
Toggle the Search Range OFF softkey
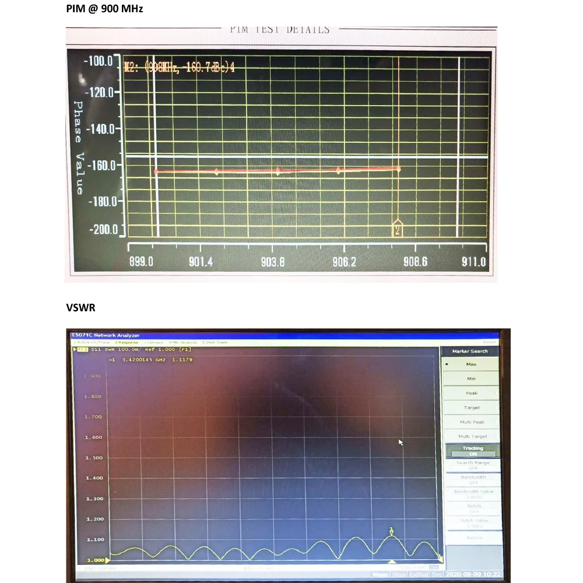(x=472, y=465)
